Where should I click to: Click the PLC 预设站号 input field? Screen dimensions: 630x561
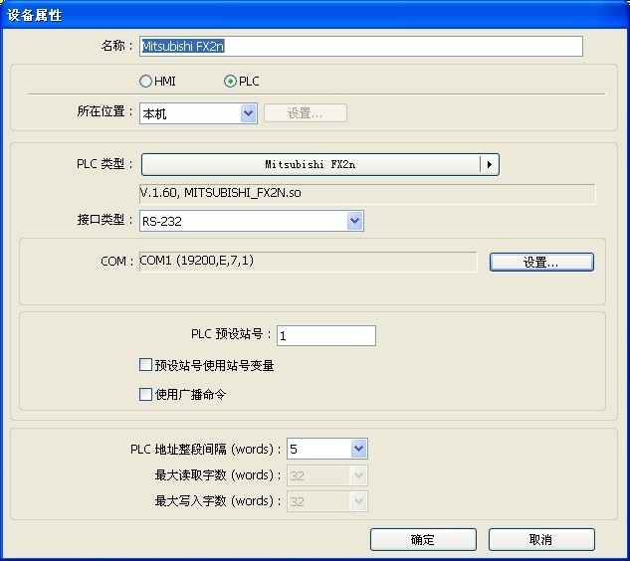(x=326, y=336)
